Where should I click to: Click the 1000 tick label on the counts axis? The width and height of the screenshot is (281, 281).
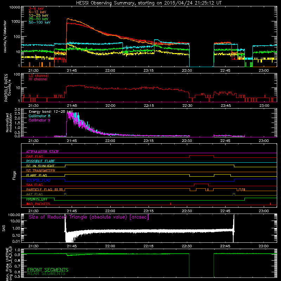[x=15, y=21]
